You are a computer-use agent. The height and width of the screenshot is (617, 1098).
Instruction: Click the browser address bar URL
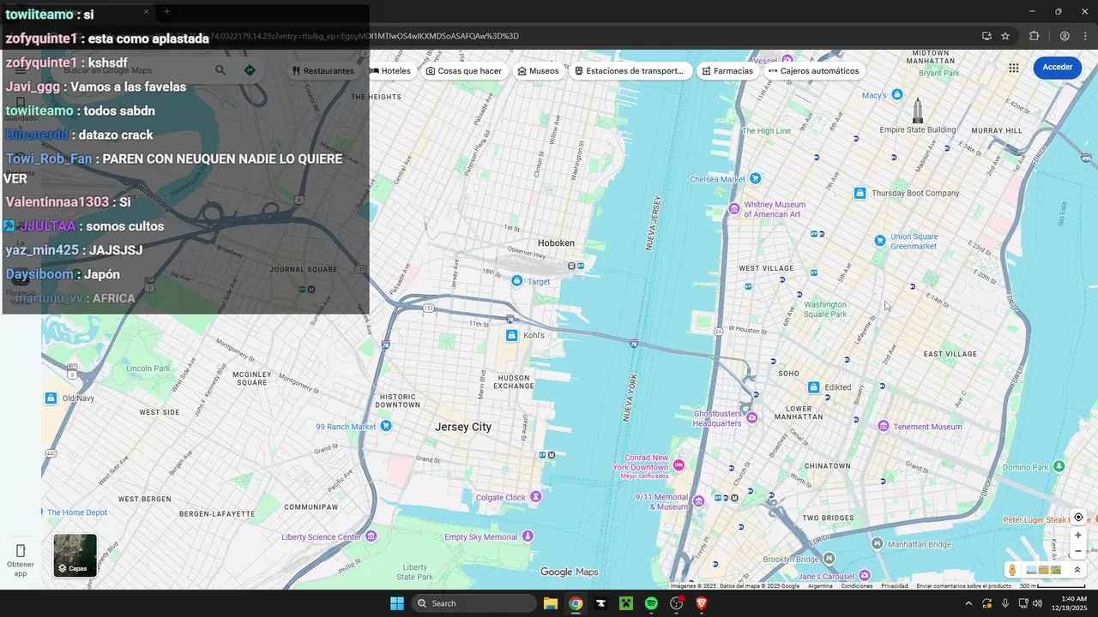(365, 36)
